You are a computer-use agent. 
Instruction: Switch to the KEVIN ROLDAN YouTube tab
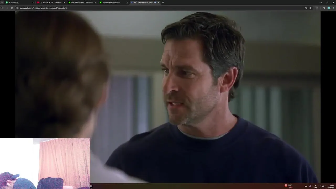click(x=51, y=2)
